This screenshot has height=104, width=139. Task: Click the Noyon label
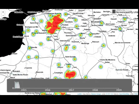(61, 67)
